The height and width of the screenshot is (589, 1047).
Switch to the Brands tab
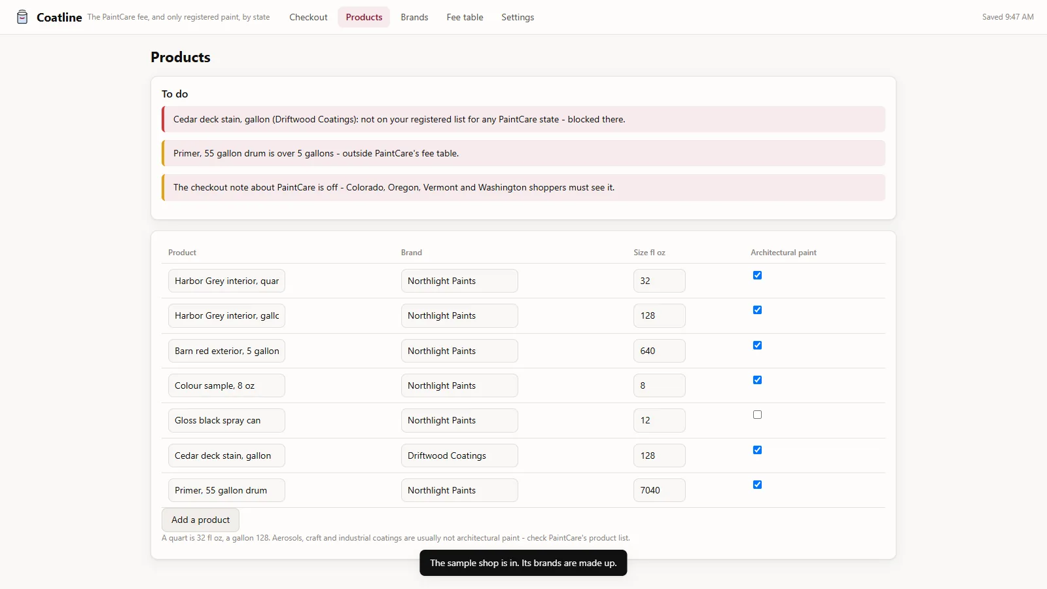point(414,17)
